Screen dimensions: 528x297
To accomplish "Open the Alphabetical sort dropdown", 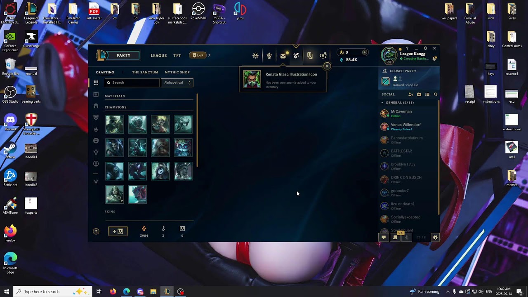I will tap(177, 82).
